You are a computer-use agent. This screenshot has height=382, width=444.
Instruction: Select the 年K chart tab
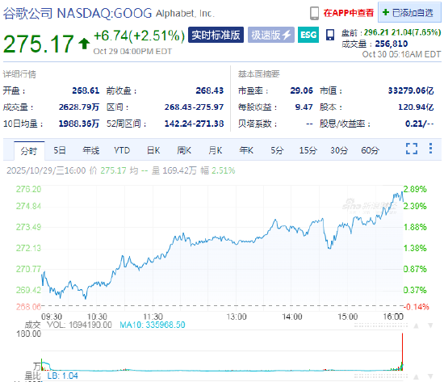[x=246, y=150]
